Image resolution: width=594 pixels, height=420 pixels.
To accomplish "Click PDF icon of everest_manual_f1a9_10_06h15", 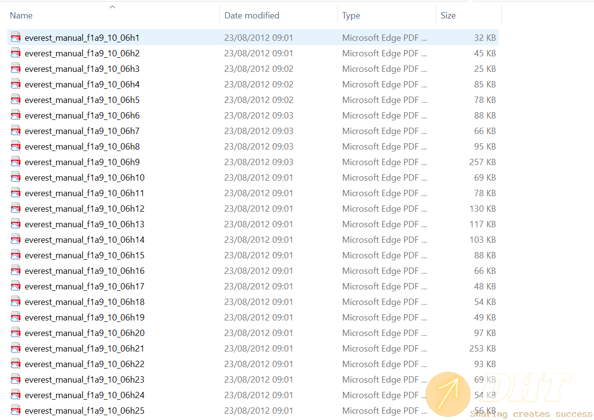I will coord(16,255).
